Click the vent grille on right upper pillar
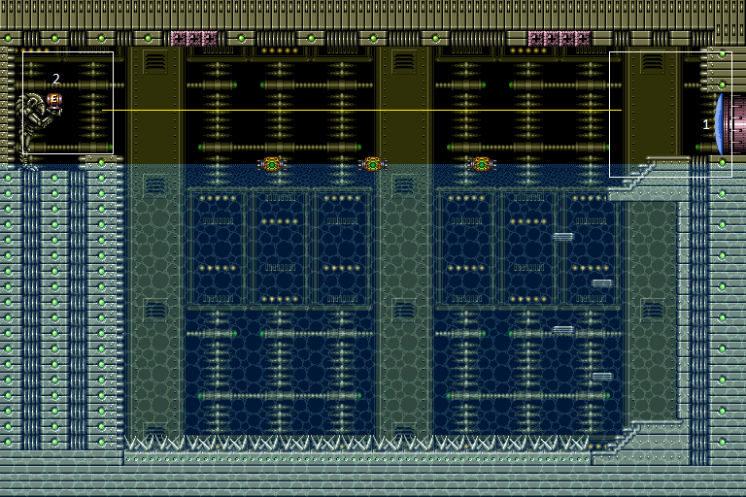This screenshot has width=746, height=497. click(x=653, y=61)
